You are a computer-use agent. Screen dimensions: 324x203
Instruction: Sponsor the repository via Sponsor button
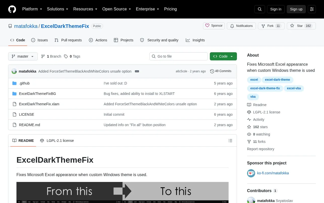[214, 26]
